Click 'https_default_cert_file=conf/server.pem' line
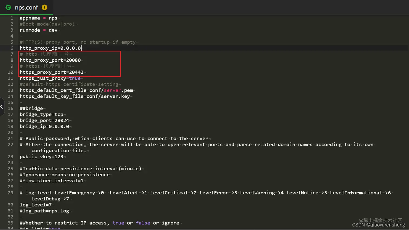Screen dimensions: 409x230 point(76,90)
